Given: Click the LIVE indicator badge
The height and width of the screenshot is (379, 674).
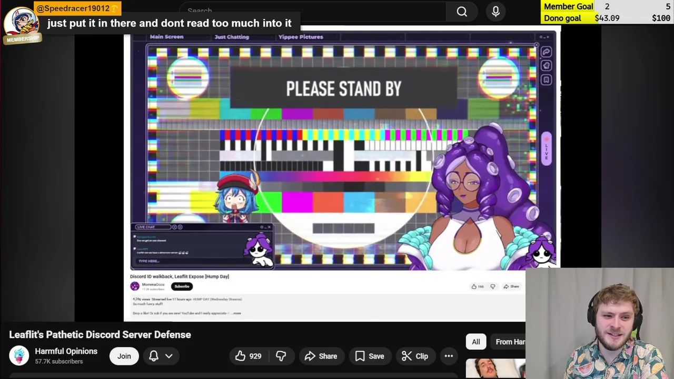Looking at the screenshot, I should click(x=546, y=149).
